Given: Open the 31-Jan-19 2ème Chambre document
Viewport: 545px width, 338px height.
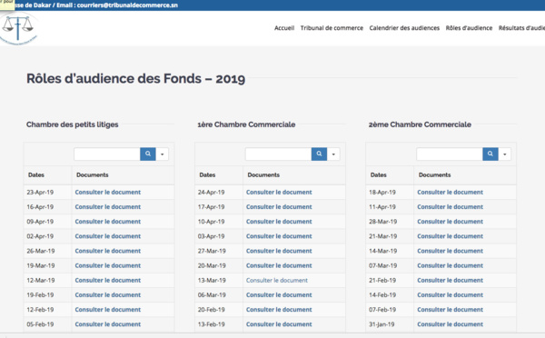Looking at the screenshot, I should coord(451,324).
